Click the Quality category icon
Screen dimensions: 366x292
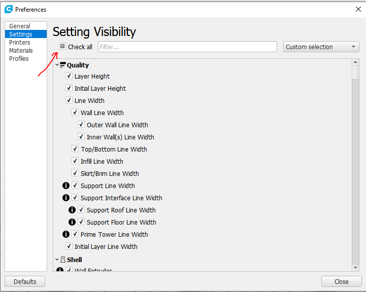click(x=63, y=65)
